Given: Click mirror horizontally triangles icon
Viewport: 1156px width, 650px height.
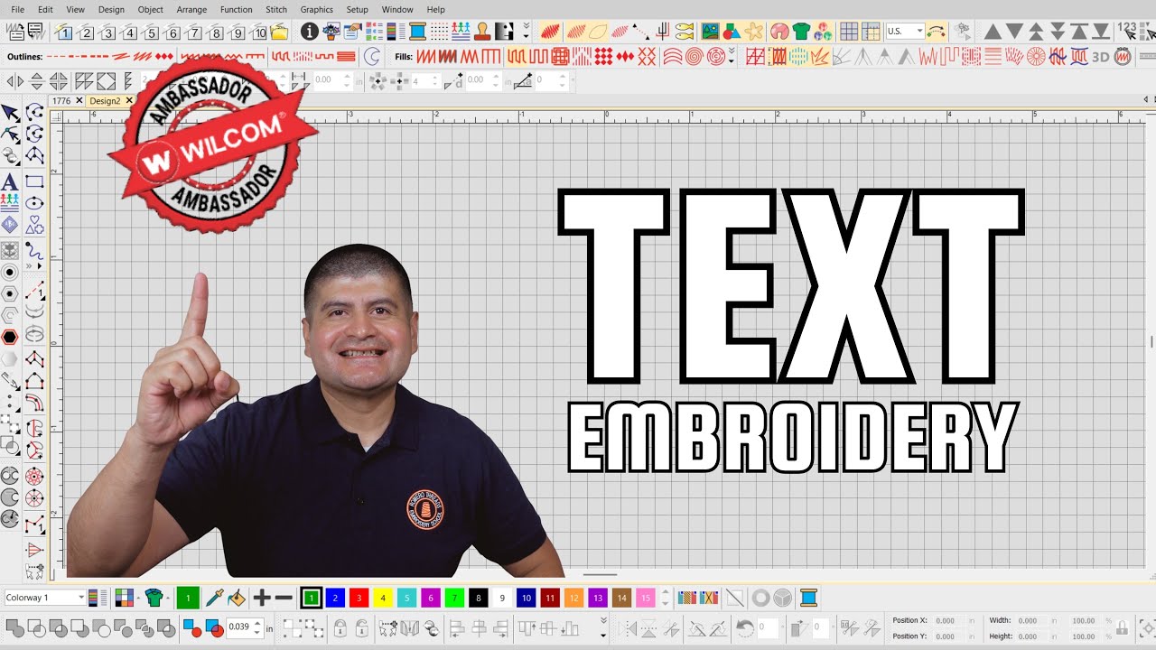Looking at the screenshot, I should click(x=15, y=80).
